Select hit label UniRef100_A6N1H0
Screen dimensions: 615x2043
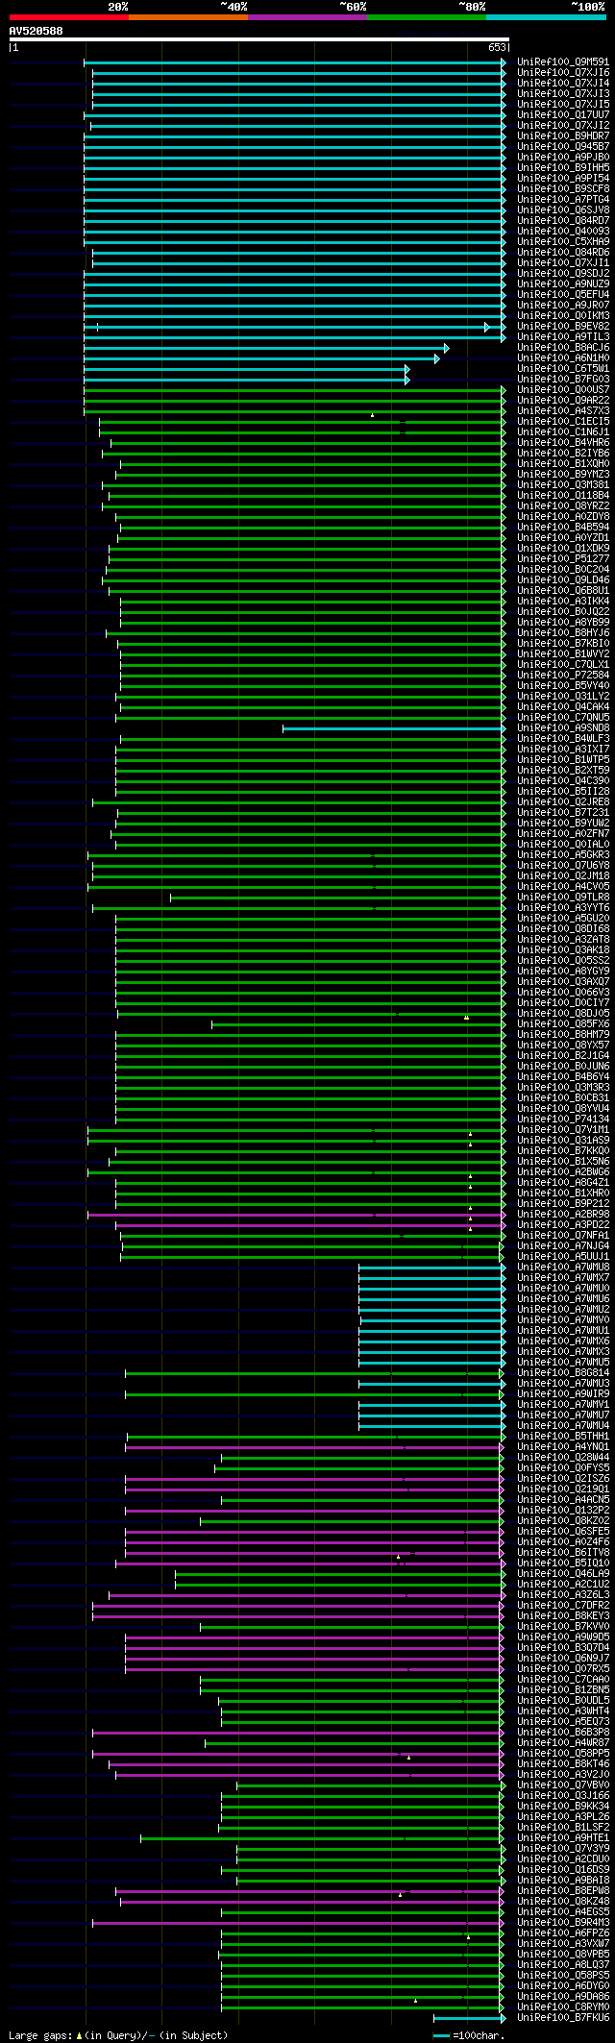[563, 358]
